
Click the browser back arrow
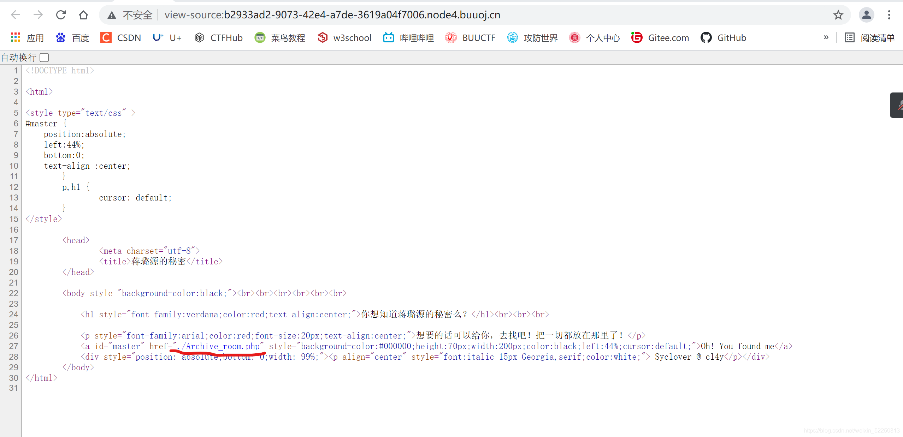[16, 15]
